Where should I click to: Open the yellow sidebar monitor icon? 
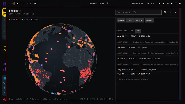5,46
